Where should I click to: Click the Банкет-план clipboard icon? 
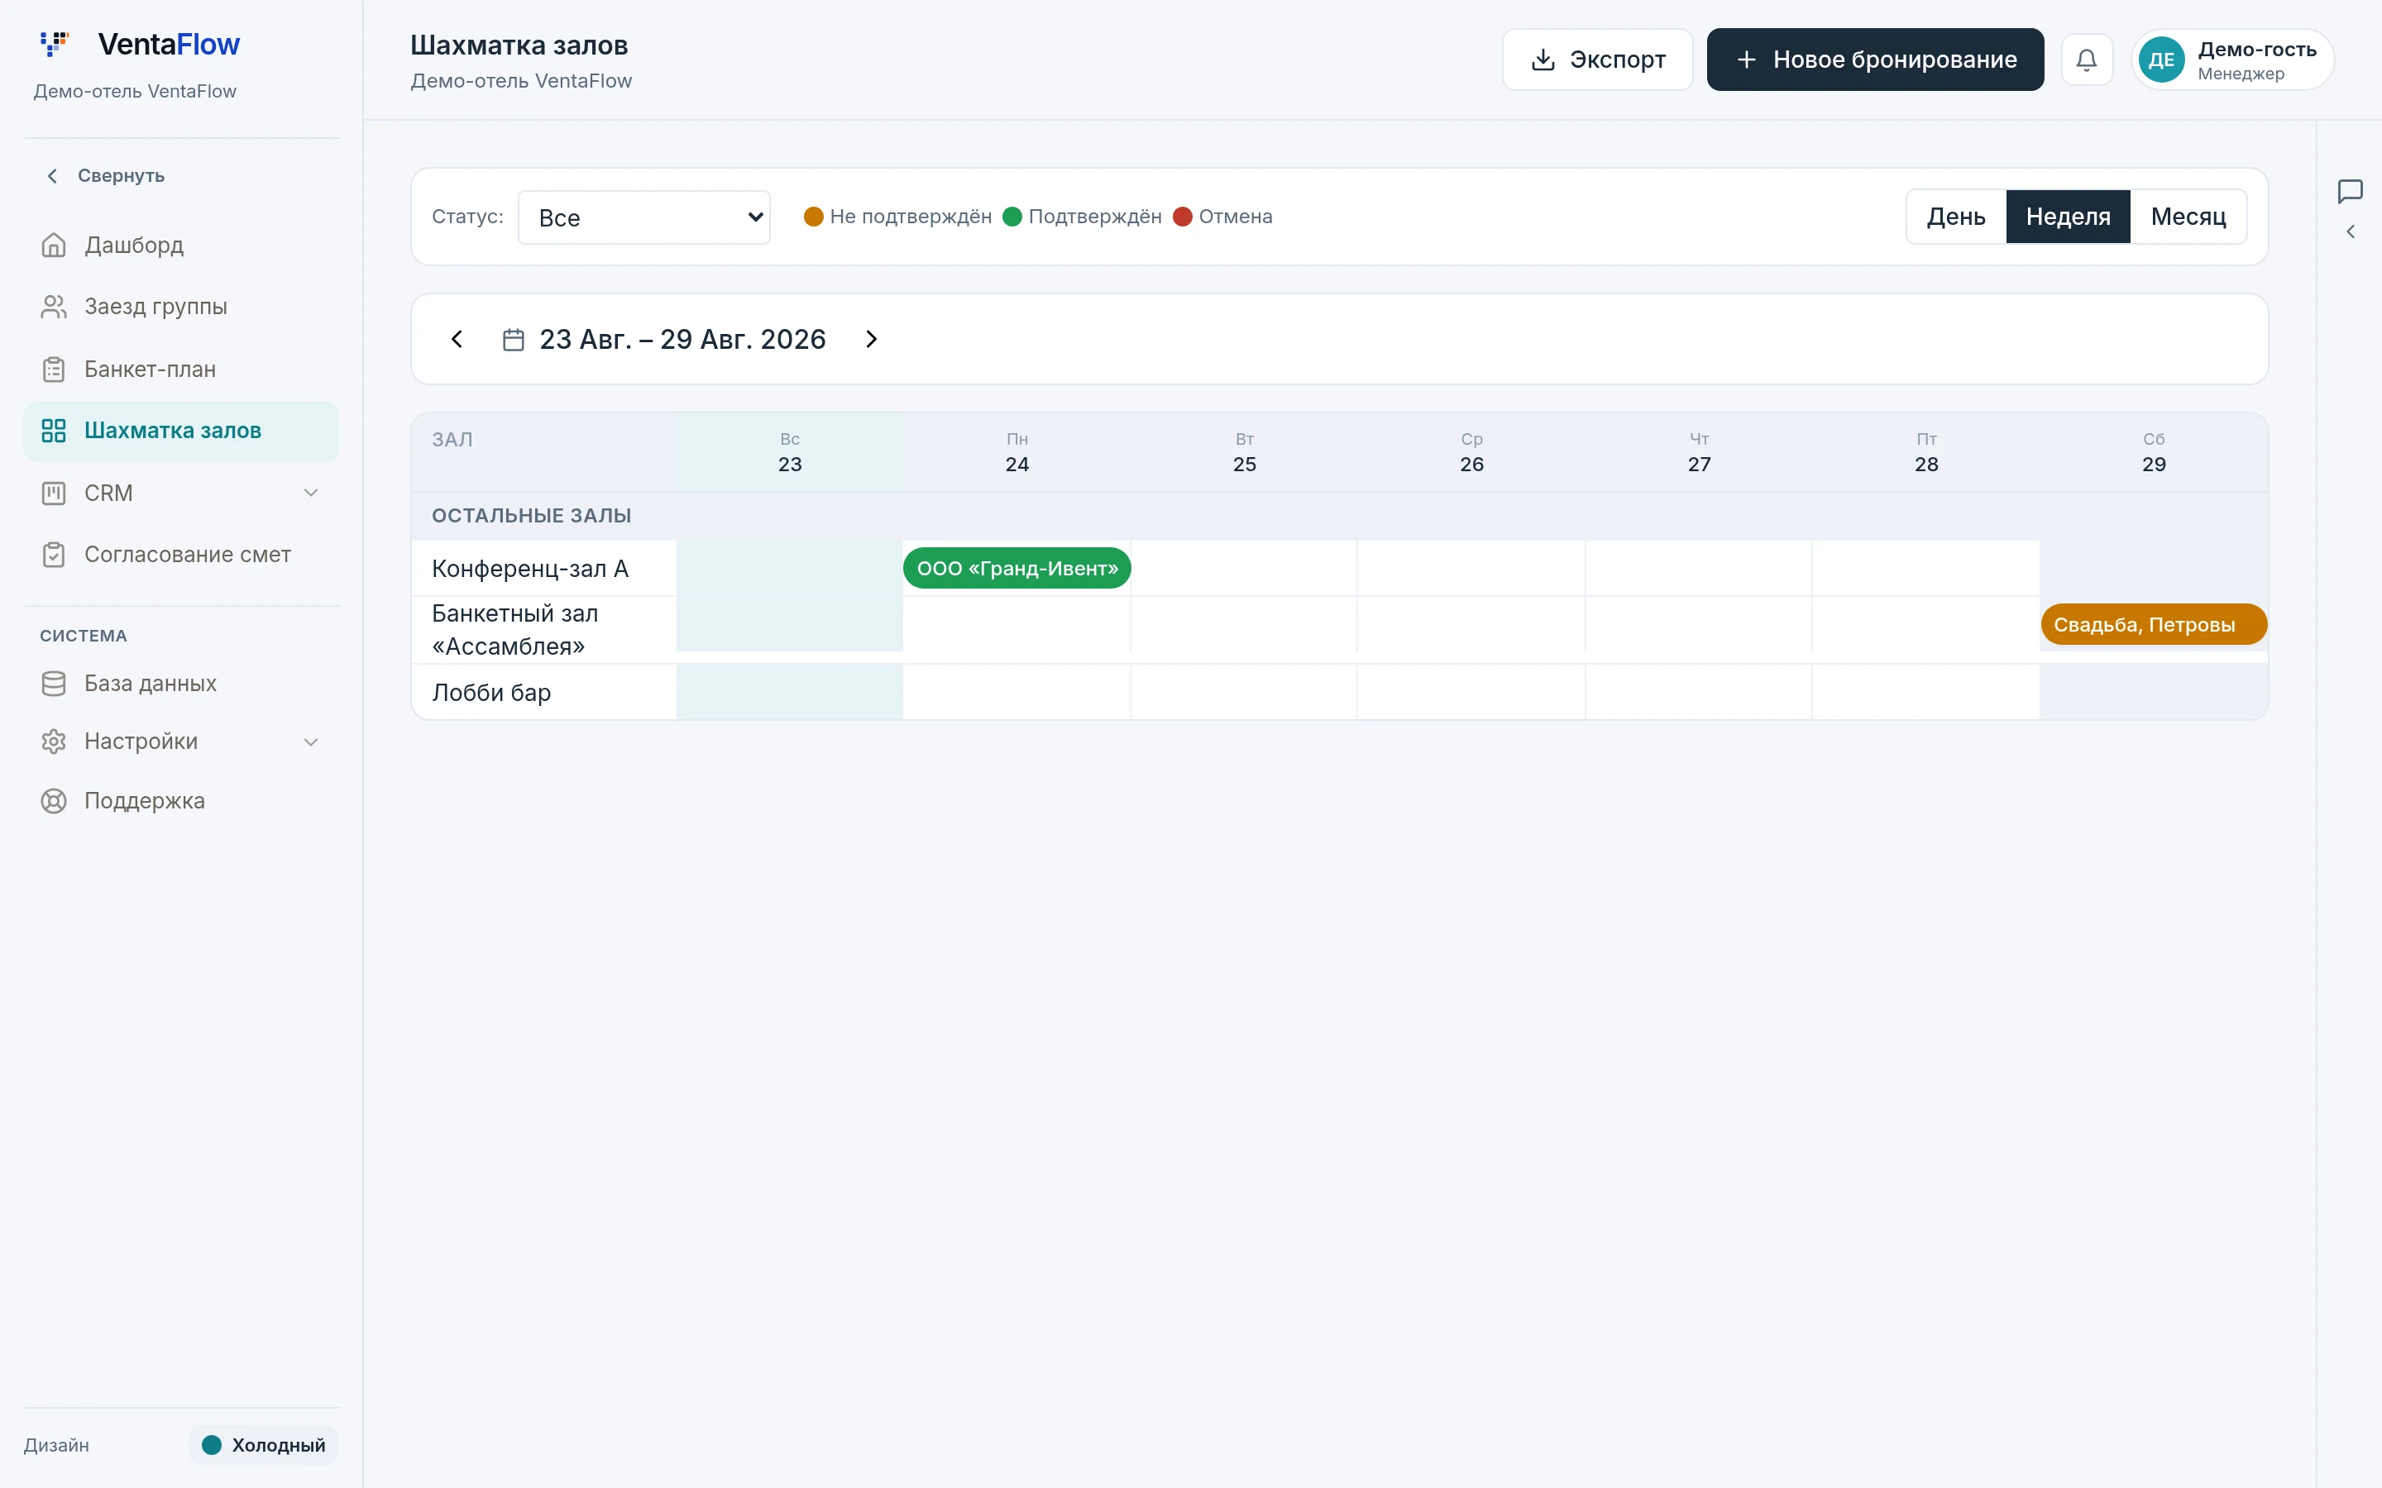pyautogui.click(x=53, y=369)
